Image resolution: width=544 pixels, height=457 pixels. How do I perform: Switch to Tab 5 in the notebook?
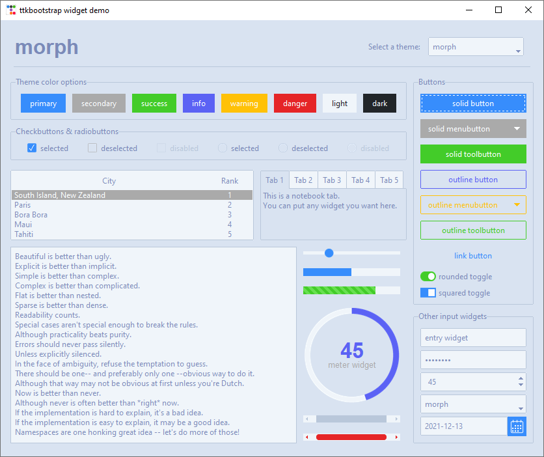click(x=388, y=180)
